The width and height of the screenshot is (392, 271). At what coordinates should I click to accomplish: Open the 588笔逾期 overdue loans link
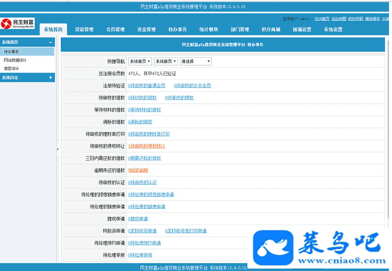point(138,170)
